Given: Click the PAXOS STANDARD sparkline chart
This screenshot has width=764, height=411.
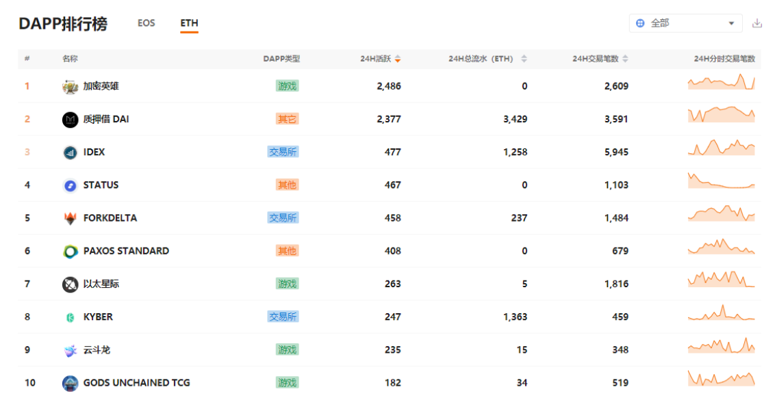Looking at the screenshot, I should [x=721, y=246].
